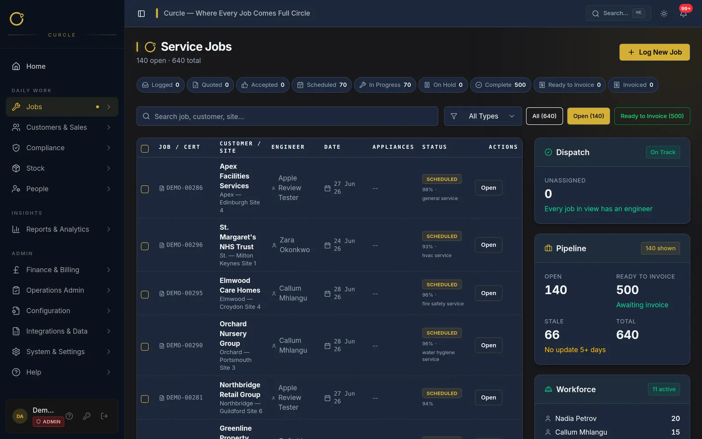Select the All (640) tab

click(x=544, y=116)
